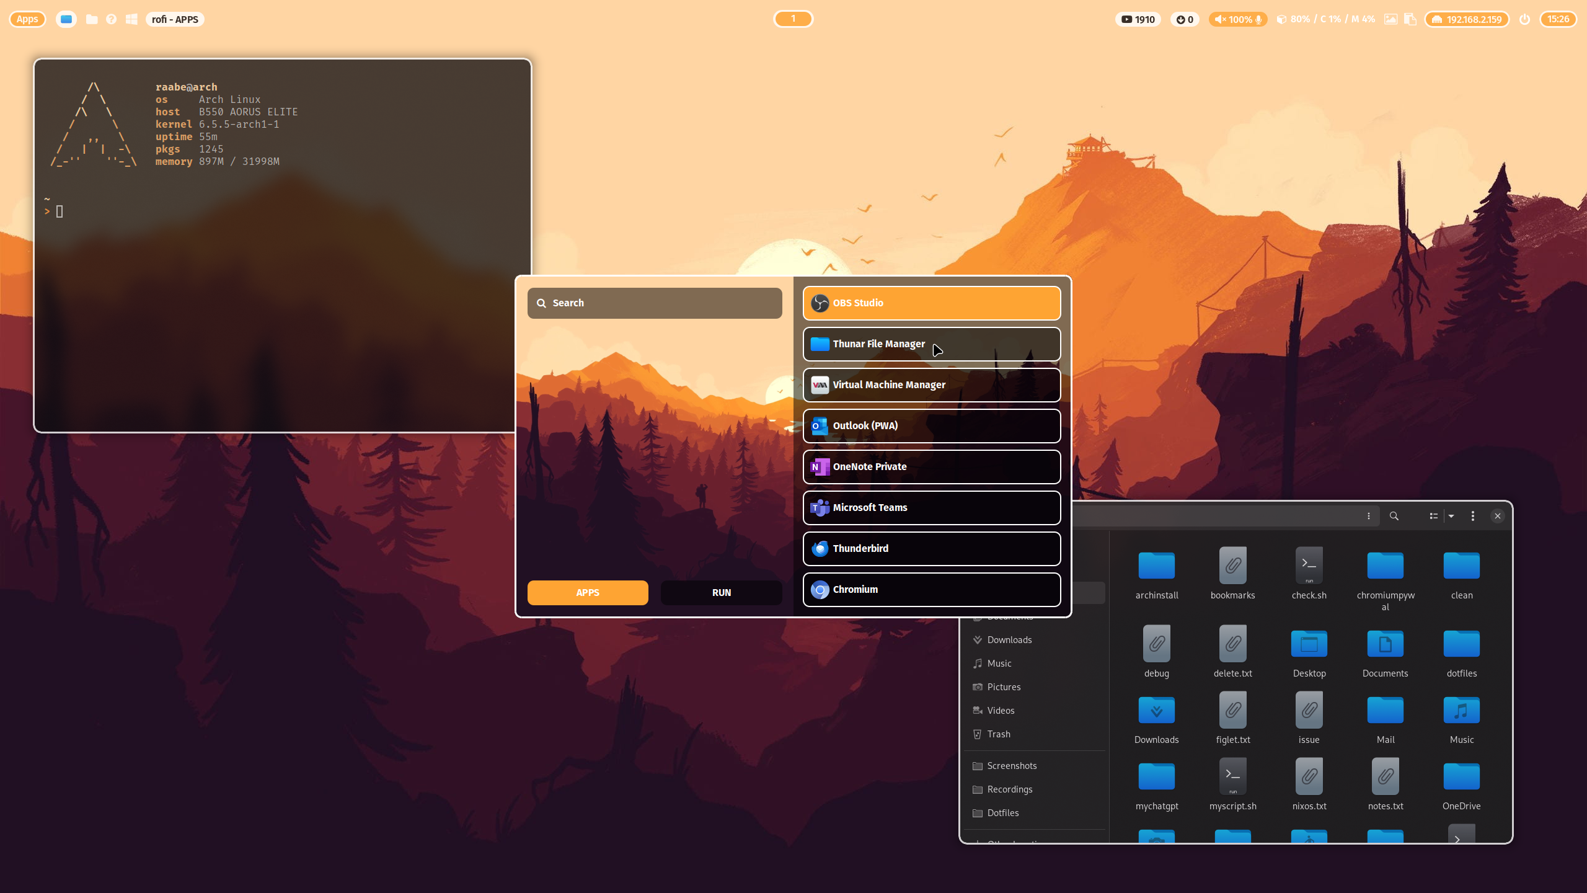This screenshot has height=893, width=1587.
Task: Launch OBS Studio from the rofi list
Action: click(931, 303)
